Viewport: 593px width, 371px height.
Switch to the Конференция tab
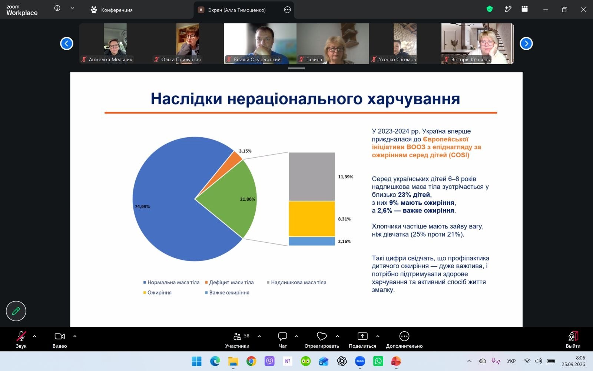pos(112,10)
